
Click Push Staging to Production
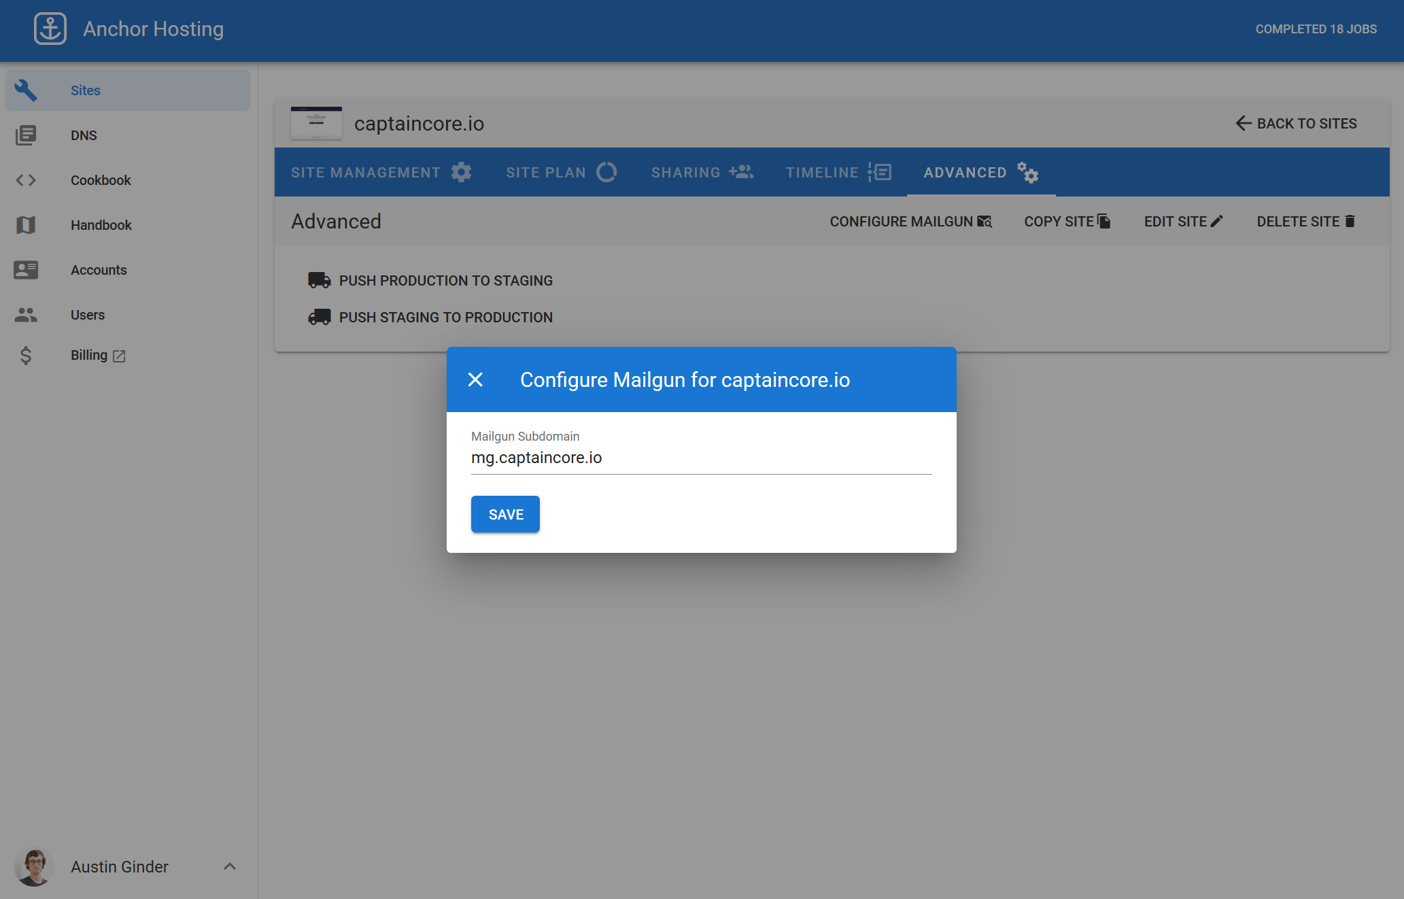431,317
